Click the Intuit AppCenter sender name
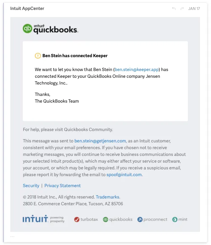The image size is (211, 245). [27, 9]
